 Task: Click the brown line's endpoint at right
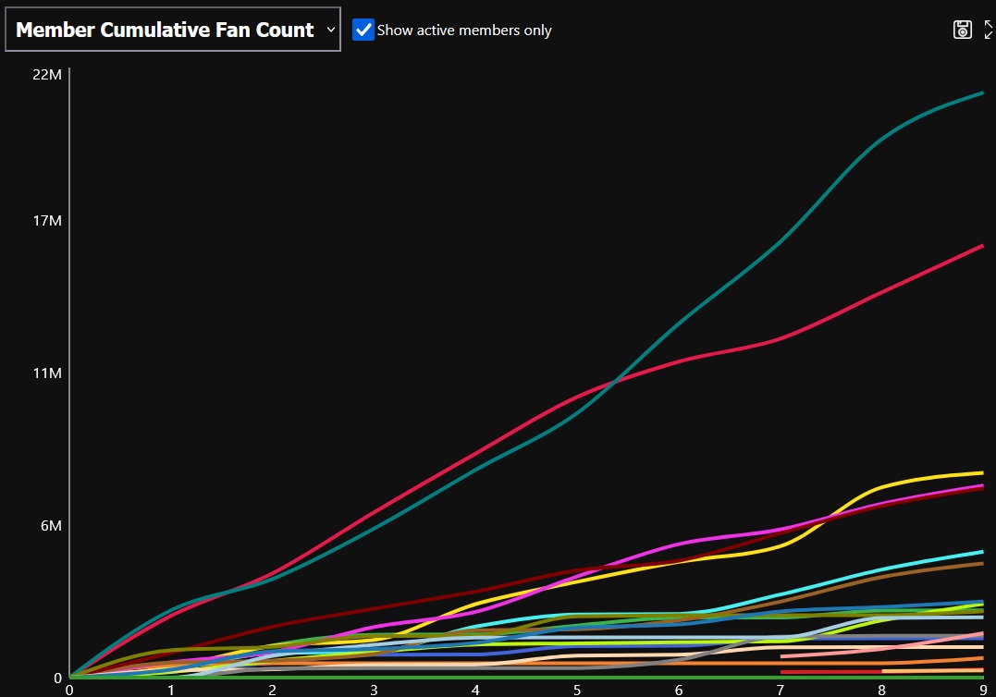(x=982, y=563)
